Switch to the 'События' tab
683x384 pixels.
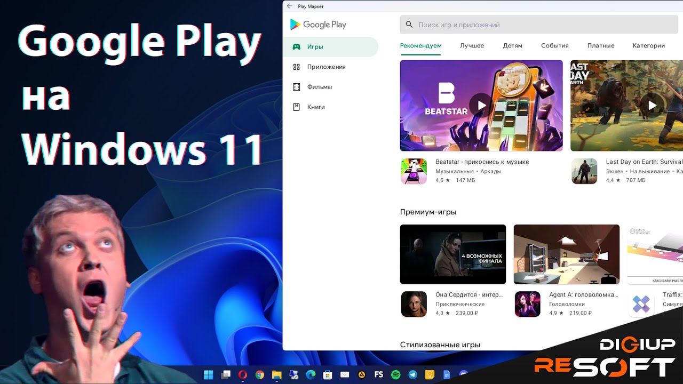tap(555, 46)
